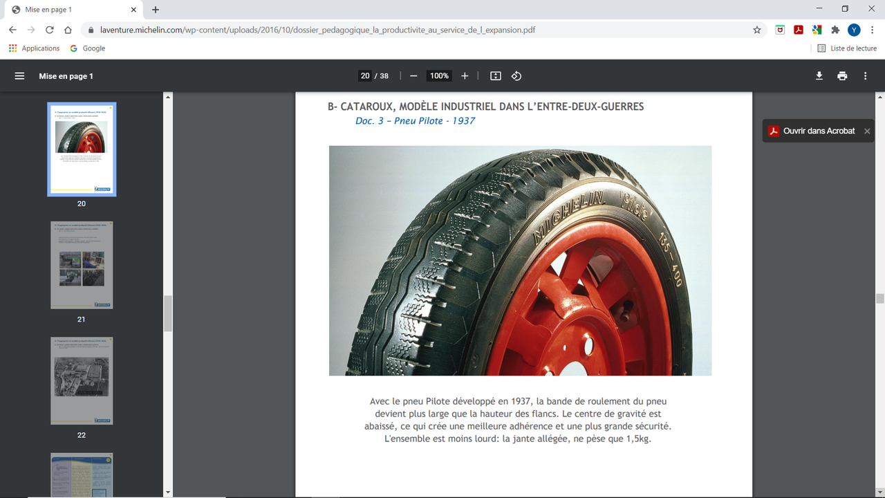Image resolution: width=885 pixels, height=498 pixels.
Task: Click the red bookmark extension icon
Action: click(x=780, y=30)
